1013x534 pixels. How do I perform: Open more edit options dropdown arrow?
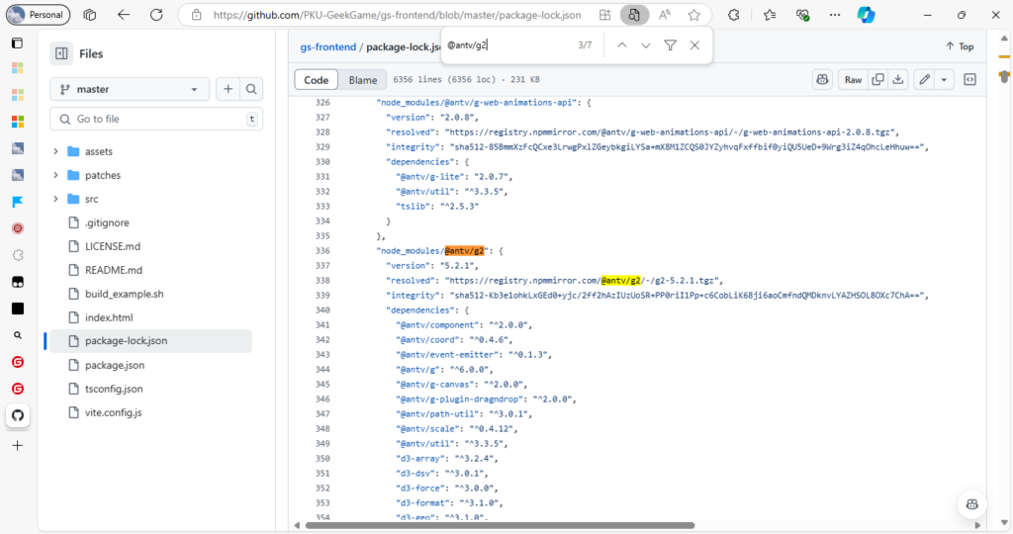coord(944,79)
